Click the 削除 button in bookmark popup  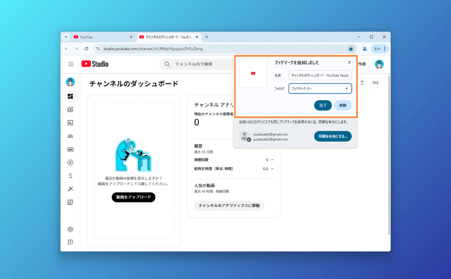coord(343,105)
